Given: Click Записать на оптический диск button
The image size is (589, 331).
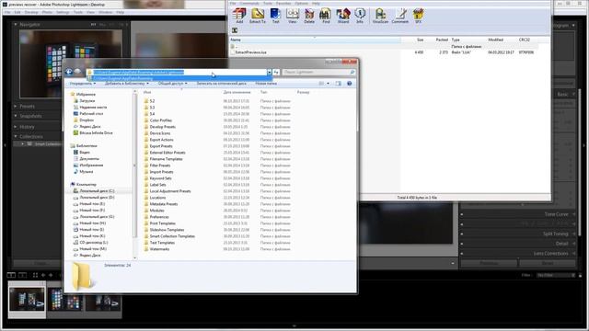Looking at the screenshot, I should pos(222,84).
